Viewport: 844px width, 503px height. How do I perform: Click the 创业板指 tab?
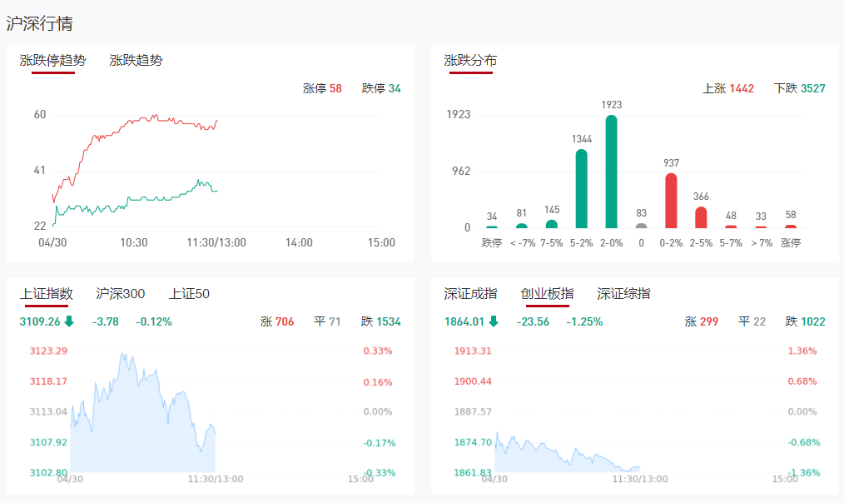[x=547, y=294]
